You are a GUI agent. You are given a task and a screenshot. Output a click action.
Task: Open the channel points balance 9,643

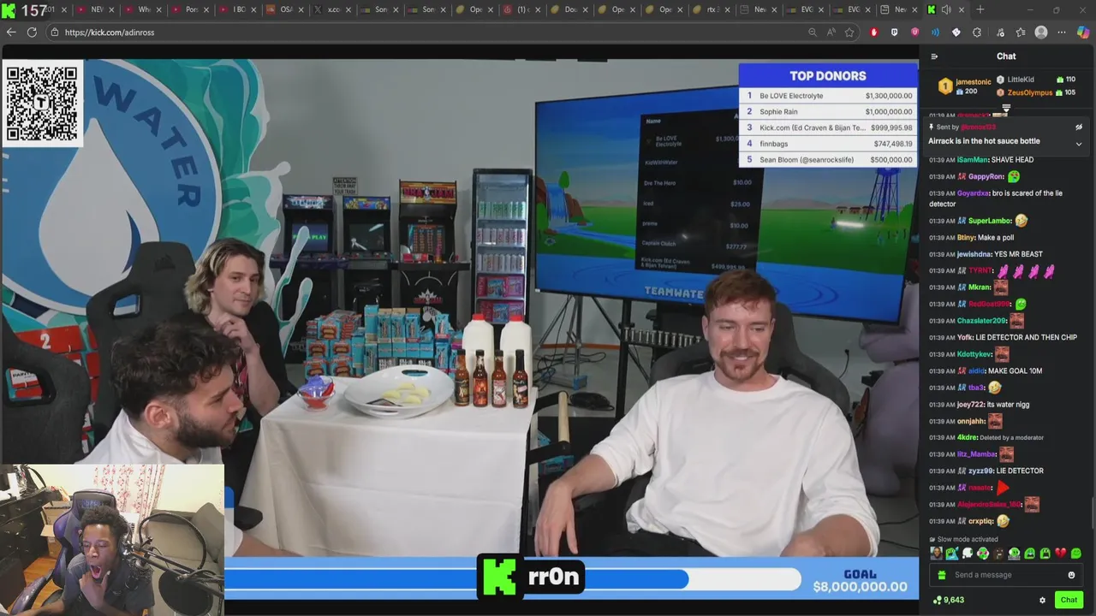click(x=949, y=600)
